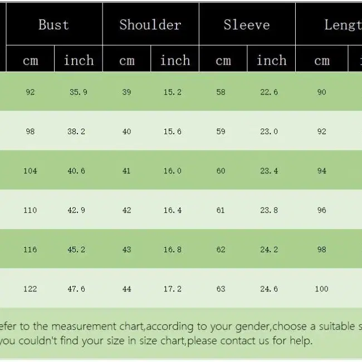Select the bust value 122 cell

click(x=30, y=289)
